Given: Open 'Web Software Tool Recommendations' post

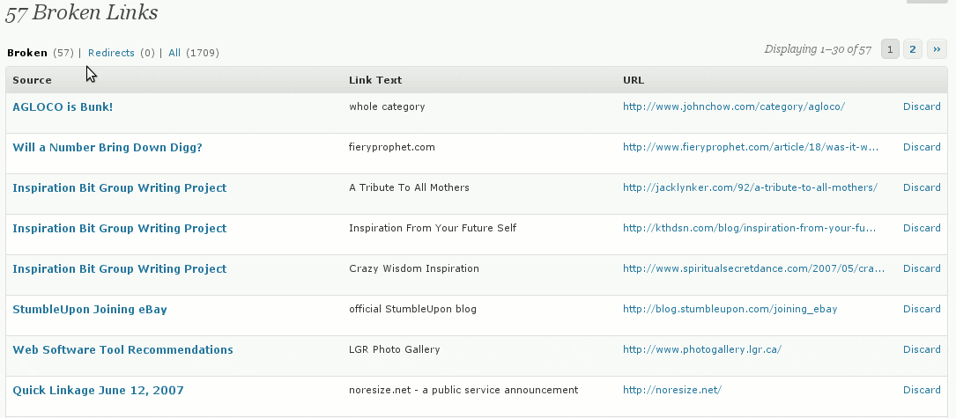Looking at the screenshot, I should [122, 349].
